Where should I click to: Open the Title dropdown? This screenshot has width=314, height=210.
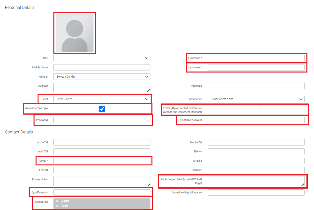pyautogui.click(x=102, y=58)
